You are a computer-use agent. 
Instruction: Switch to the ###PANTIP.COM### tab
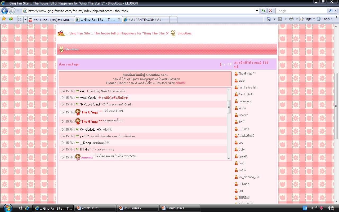[x=146, y=20]
